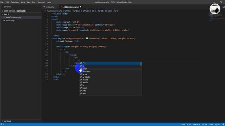Select the AddCustomer.php editor tab
Screen dimensions: 225x126
(71, 7)
